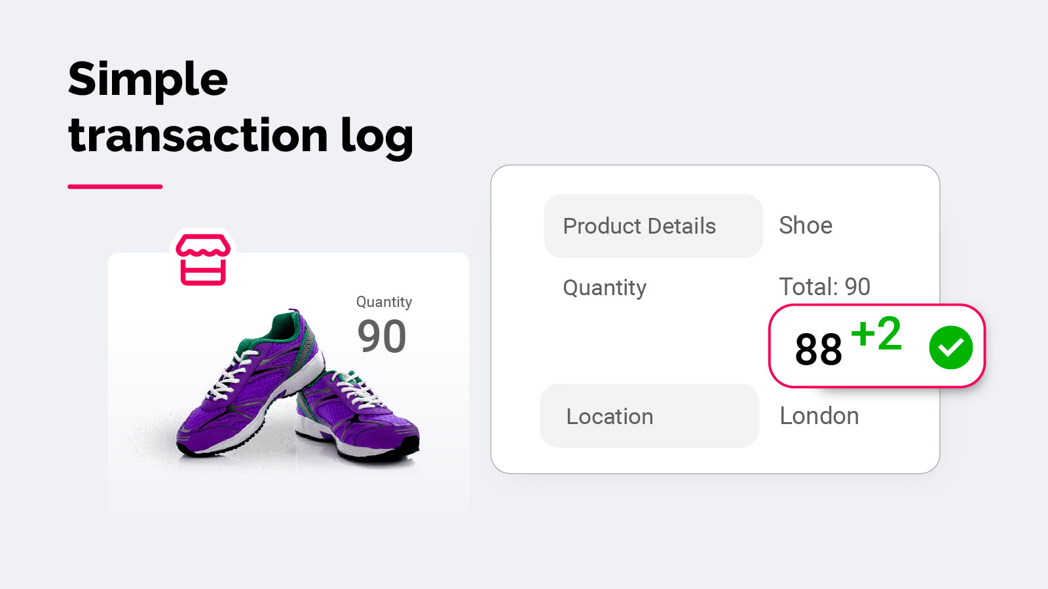Click the Quantity label in details panel
This screenshot has height=589, width=1048.
[x=605, y=288]
